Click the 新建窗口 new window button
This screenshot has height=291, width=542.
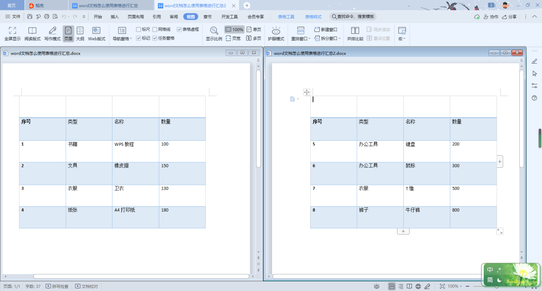pos(326,29)
